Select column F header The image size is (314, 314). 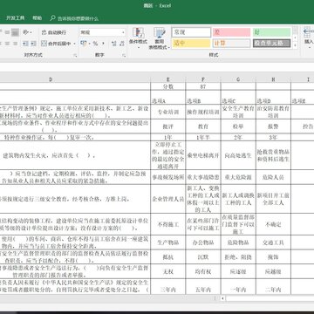point(203,79)
